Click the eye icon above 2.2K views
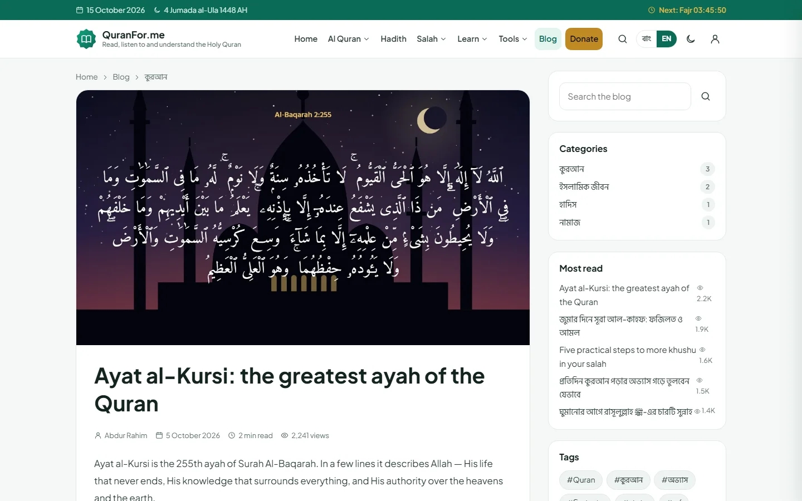 [700, 288]
